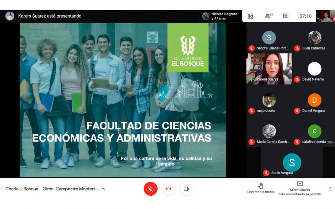Viewport: 335px width, 209px height.
Task: Click the 'majo osorio' name label
Action: 266,111
